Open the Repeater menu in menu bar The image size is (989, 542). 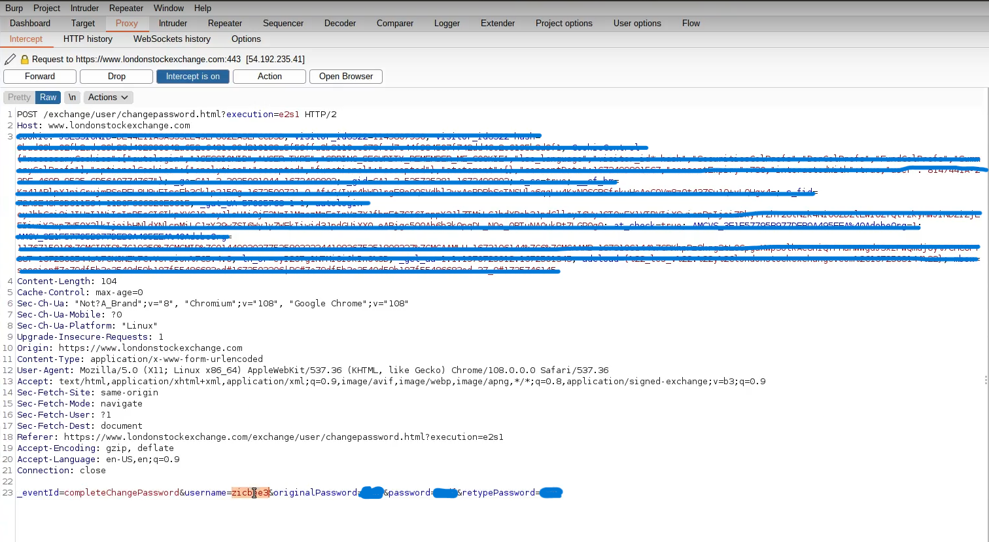pyautogui.click(x=126, y=8)
